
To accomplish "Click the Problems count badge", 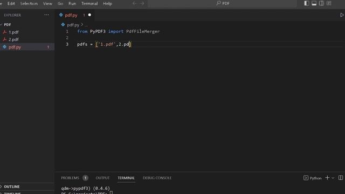I will pyautogui.click(x=85, y=178).
